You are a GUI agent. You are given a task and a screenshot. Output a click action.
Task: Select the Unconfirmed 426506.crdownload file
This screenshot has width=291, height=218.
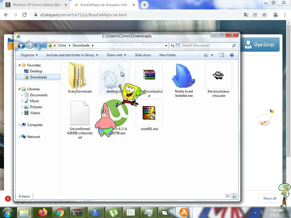[80, 120]
